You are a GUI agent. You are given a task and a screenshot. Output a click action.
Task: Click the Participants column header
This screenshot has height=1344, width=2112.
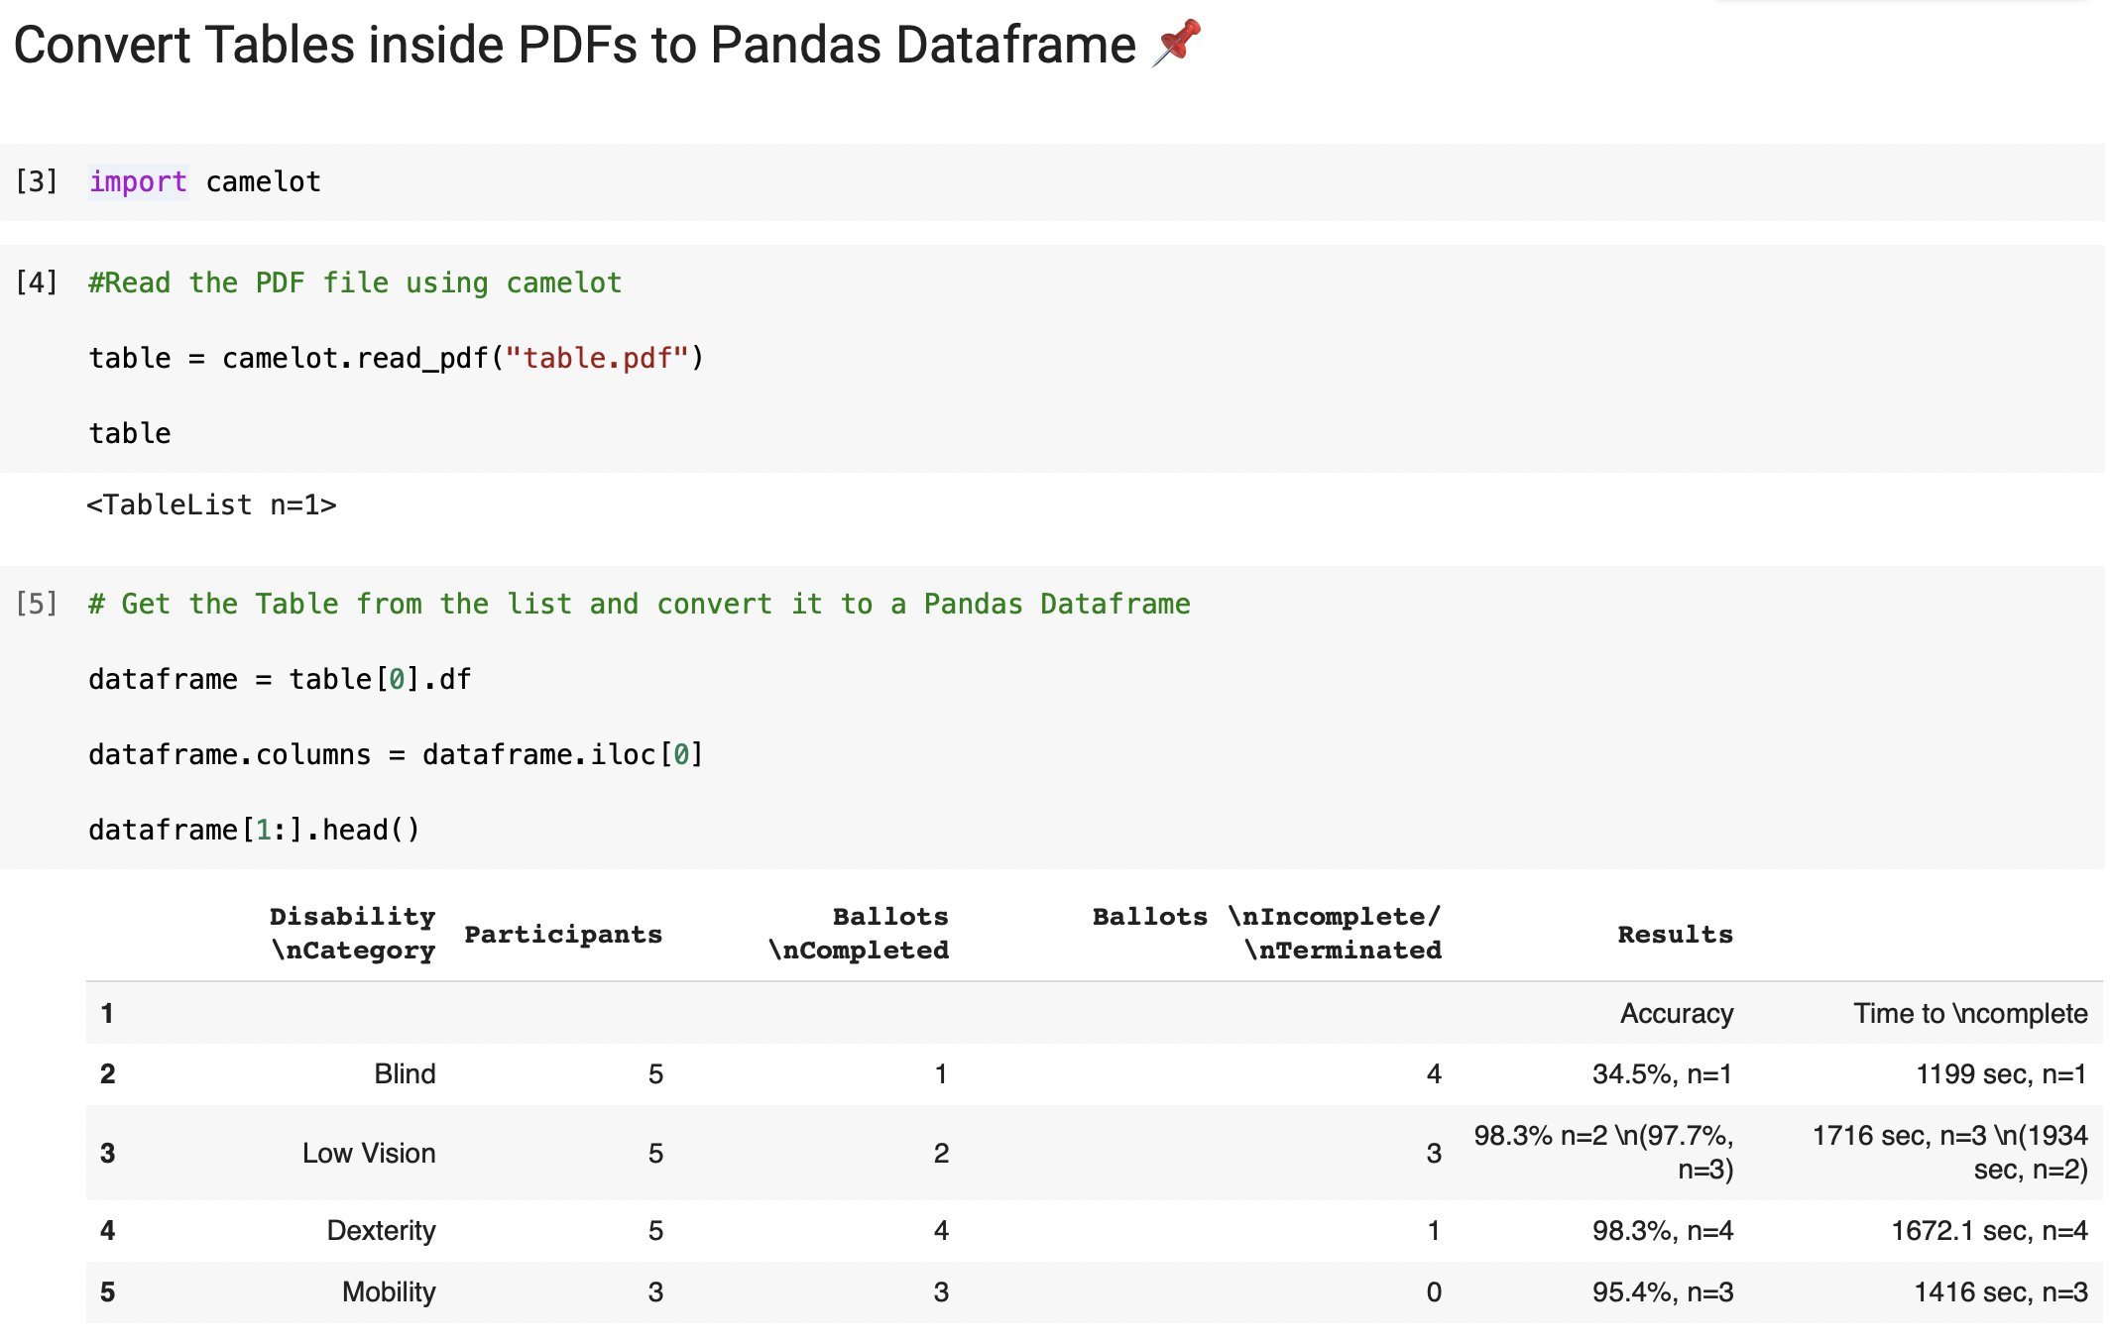tap(562, 935)
